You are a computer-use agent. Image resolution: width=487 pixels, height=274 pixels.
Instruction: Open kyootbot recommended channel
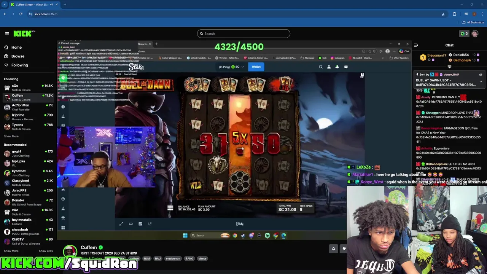(x=29, y=173)
